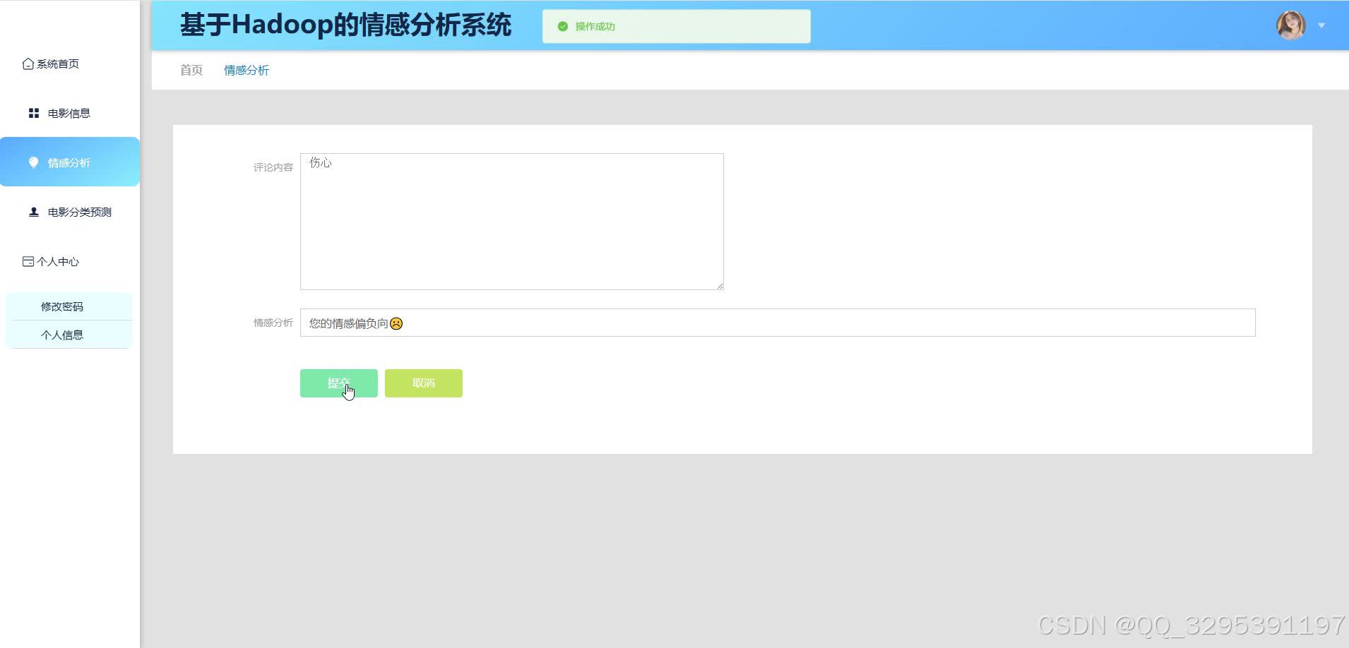Image resolution: width=1349 pixels, height=648 pixels.
Task: Click the 情感分析 breadcrumb link
Action: point(246,70)
